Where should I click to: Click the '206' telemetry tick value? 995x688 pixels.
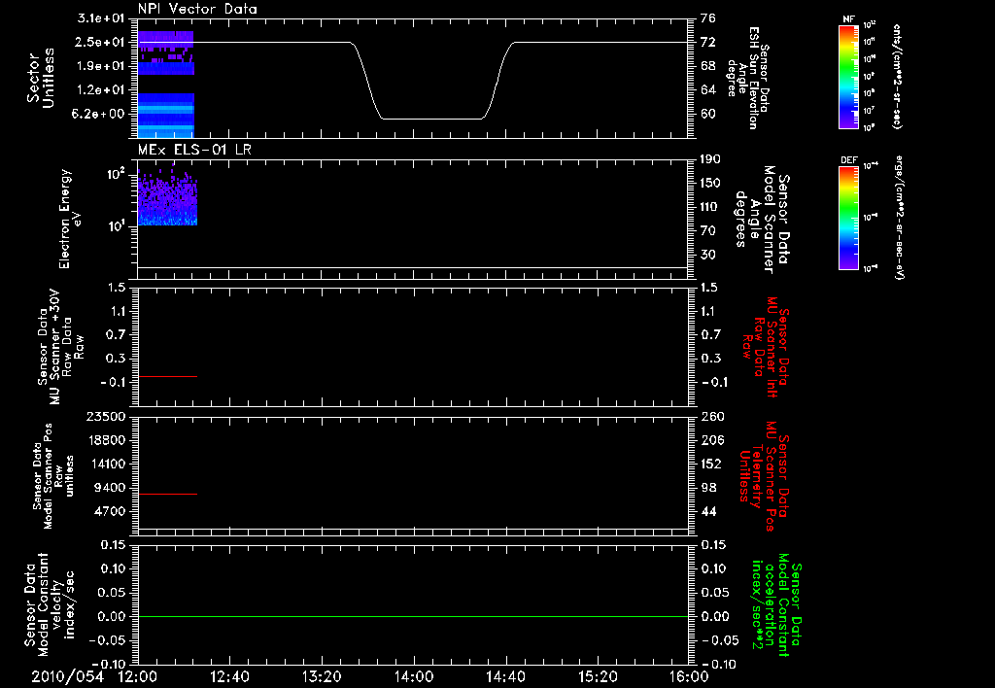712,440
